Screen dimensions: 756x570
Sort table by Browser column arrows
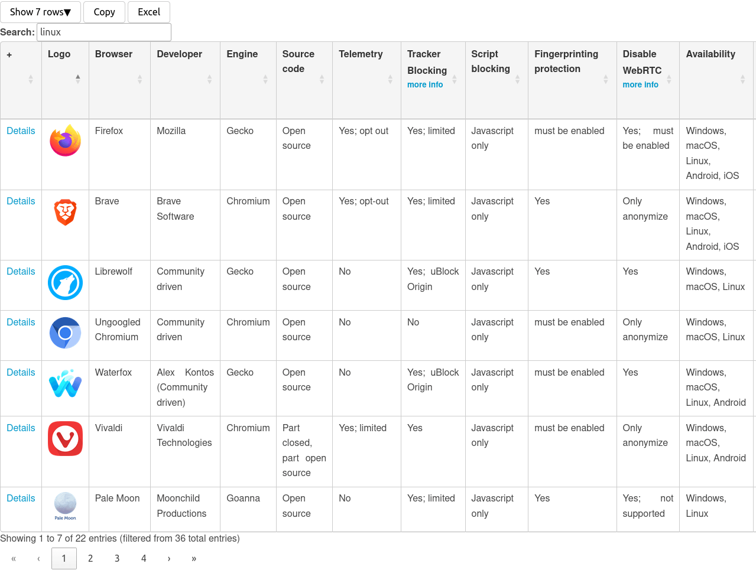(x=139, y=79)
